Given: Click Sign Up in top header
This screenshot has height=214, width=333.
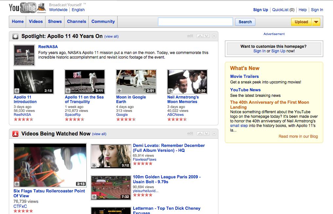Looking at the screenshot, I should point(261,10).
